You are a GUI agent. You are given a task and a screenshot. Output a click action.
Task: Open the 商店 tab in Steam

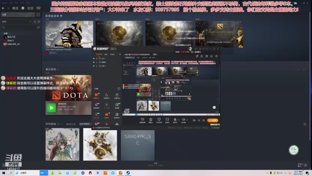click(x=15, y=8)
